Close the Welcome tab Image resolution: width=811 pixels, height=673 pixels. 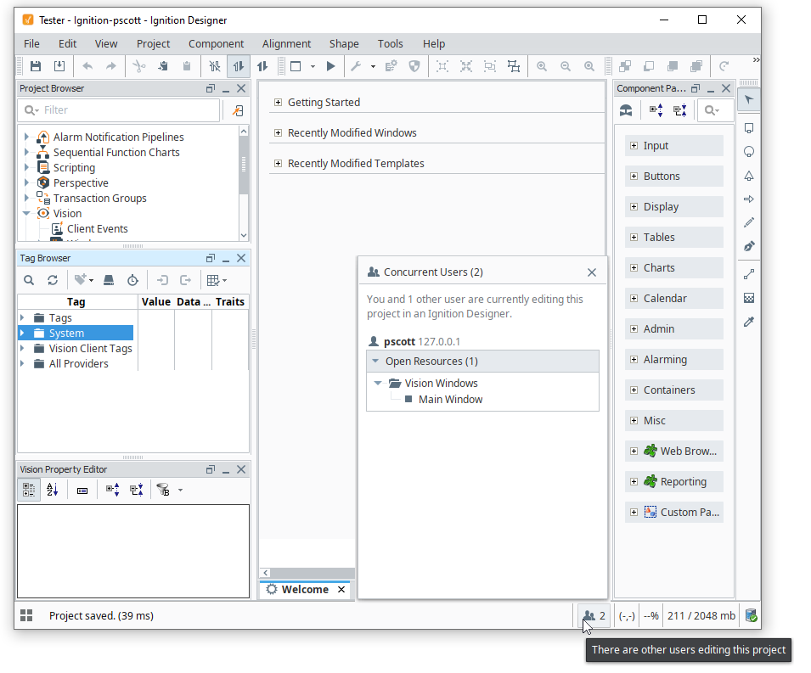click(x=341, y=589)
